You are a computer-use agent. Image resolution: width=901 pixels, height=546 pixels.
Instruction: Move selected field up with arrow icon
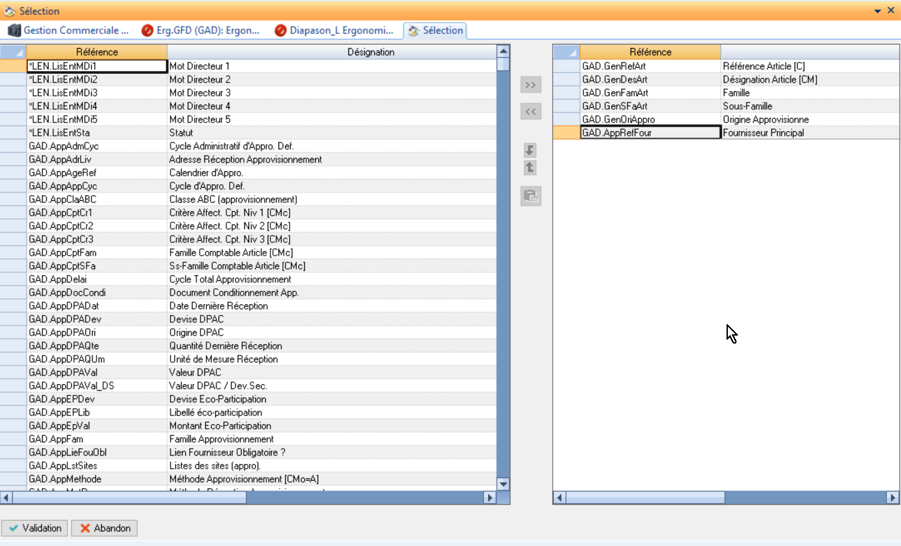[530, 168]
